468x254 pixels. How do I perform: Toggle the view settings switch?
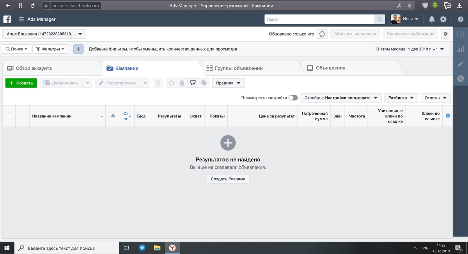tap(293, 98)
